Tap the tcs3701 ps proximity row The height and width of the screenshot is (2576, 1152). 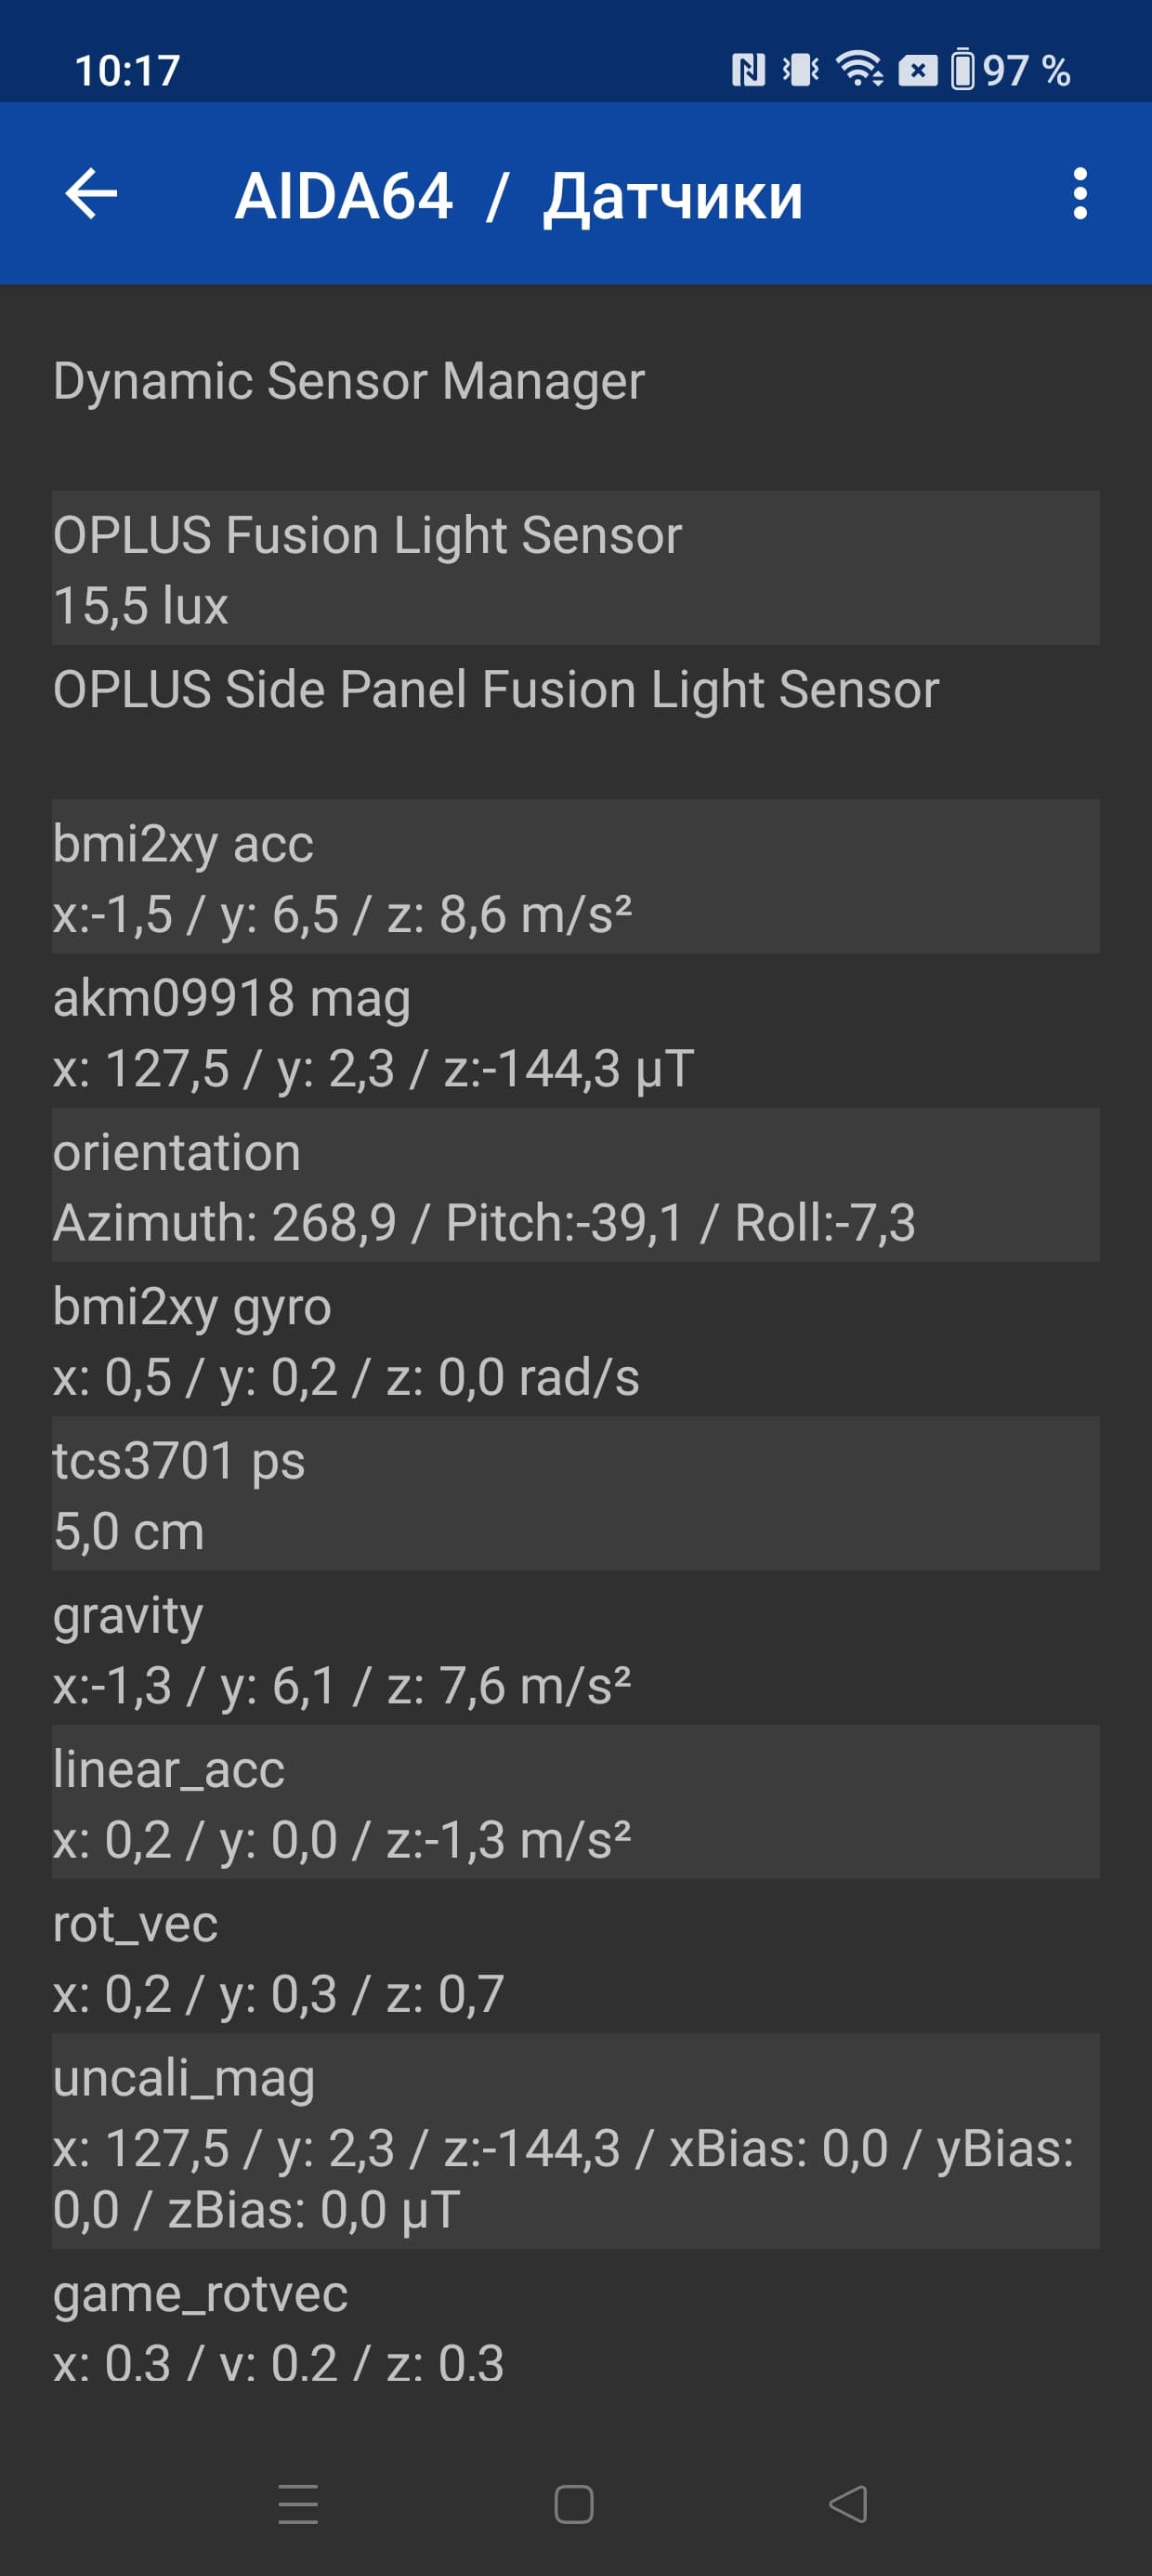click(x=575, y=1494)
